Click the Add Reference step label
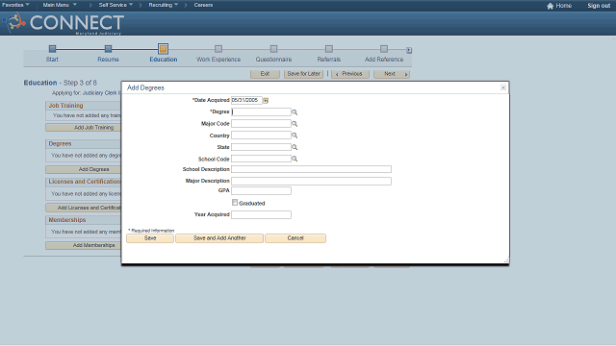The height and width of the screenshot is (346, 616). [384, 60]
